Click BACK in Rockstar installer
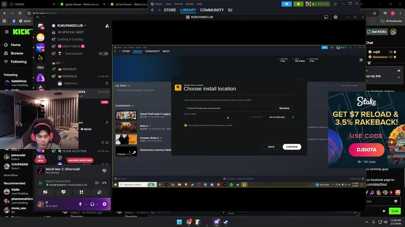Screen dimensions: 405x227 [271, 147]
